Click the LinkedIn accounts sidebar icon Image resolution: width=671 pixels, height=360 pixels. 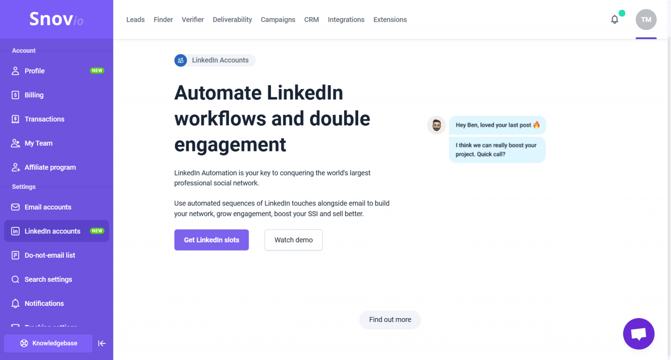pos(15,231)
